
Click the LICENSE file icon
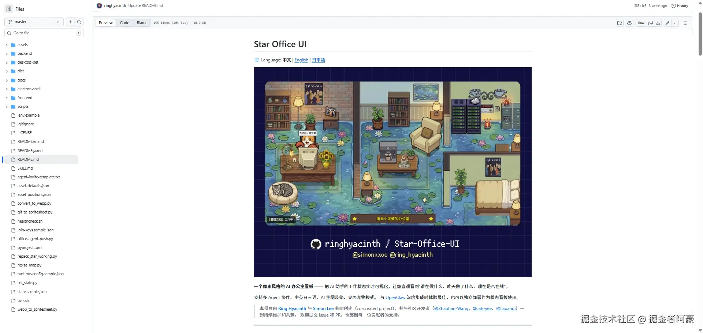coord(13,133)
